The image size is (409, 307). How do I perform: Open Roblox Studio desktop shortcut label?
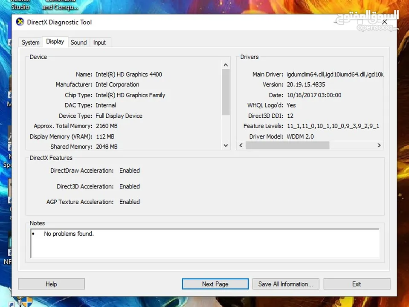20,4
